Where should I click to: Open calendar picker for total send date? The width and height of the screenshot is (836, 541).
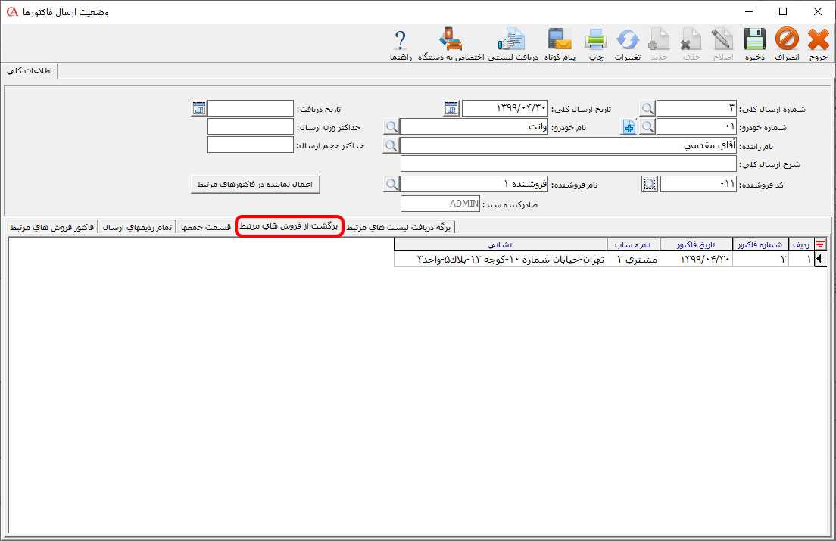click(x=451, y=109)
